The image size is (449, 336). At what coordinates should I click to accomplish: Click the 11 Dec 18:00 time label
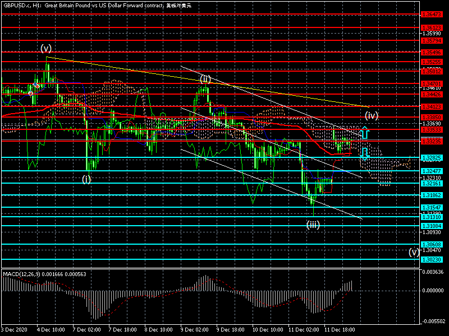(x=340, y=329)
